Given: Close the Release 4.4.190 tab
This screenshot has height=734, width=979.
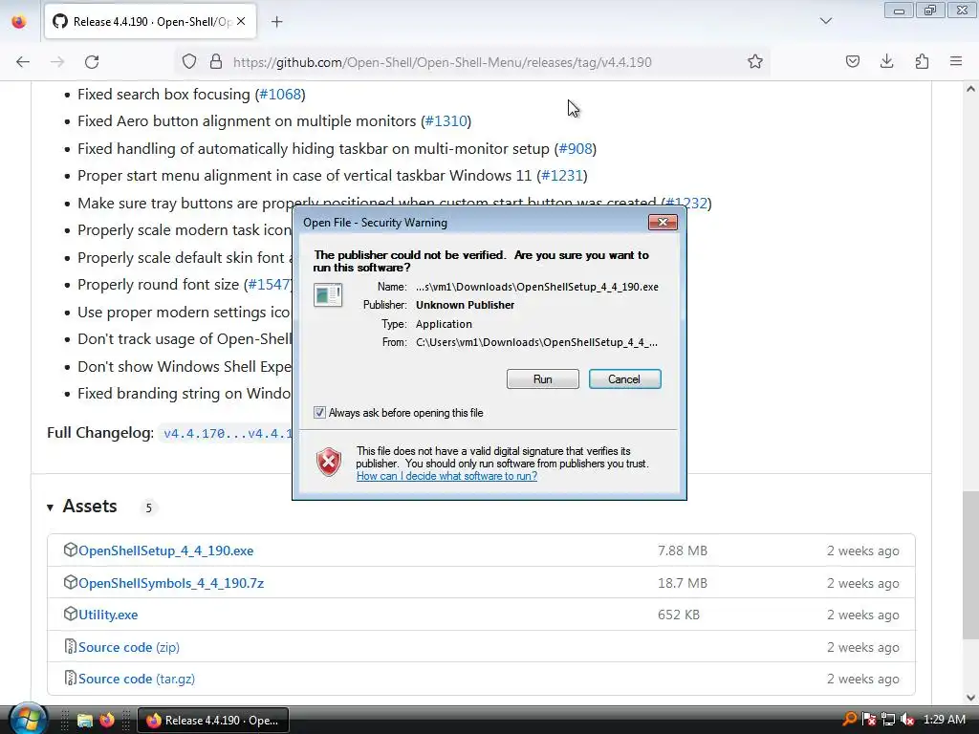Looking at the screenshot, I should pyautogui.click(x=241, y=21).
